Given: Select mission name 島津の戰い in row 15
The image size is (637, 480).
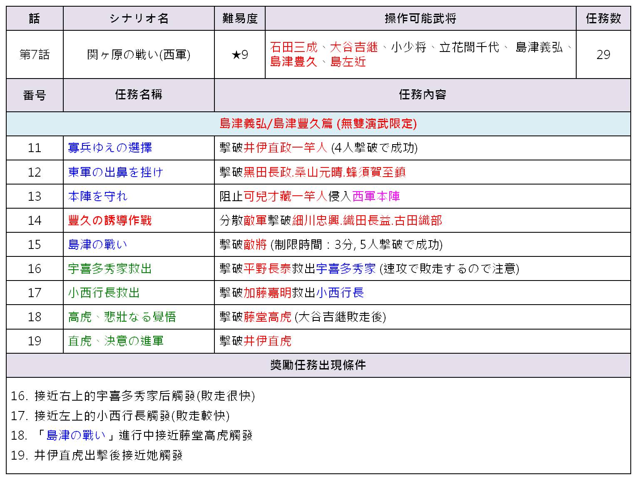Looking at the screenshot, I should [x=98, y=244].
